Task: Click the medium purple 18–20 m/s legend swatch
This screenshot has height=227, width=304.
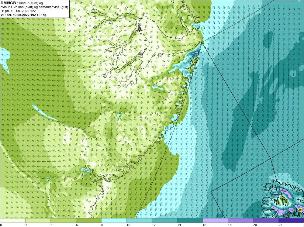Action: click(240, 220)
